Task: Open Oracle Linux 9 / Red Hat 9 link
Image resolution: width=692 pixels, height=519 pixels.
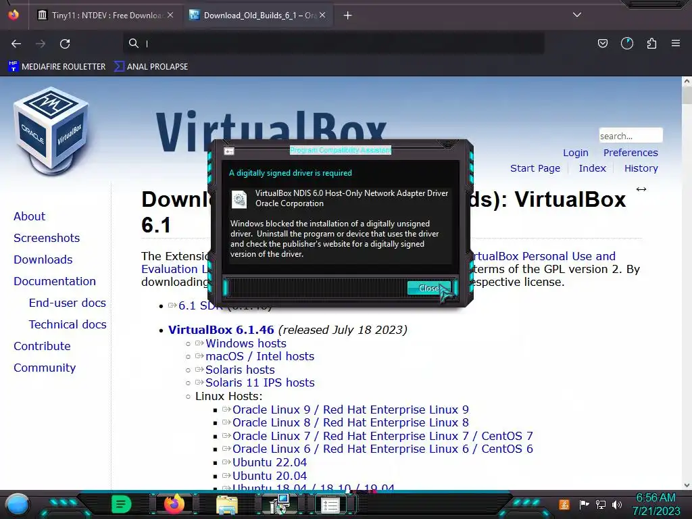Action: tap(351, 410)
